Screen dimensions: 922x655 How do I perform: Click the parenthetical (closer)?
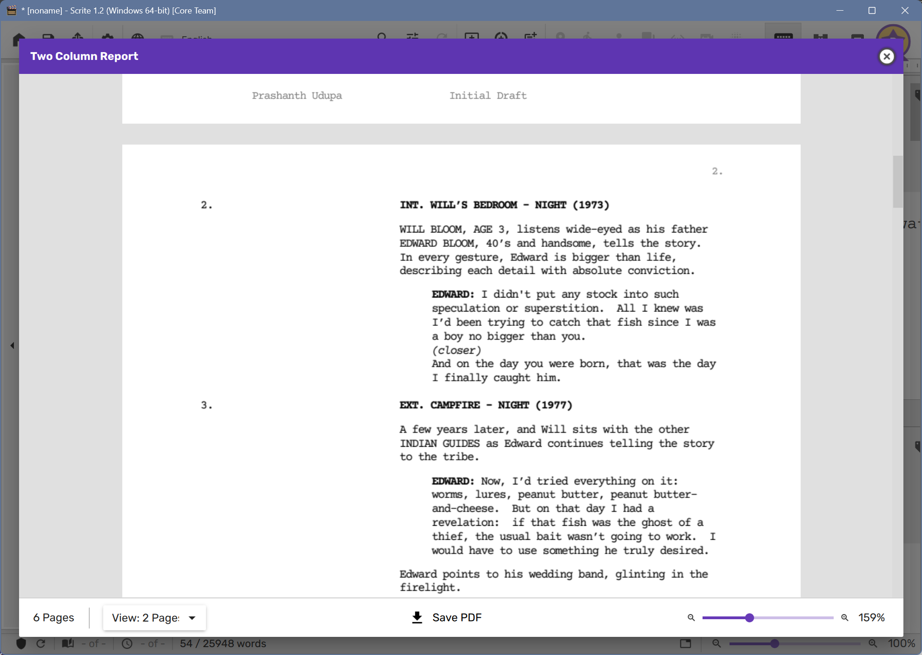pyautogui.click(x=457, y=351)
